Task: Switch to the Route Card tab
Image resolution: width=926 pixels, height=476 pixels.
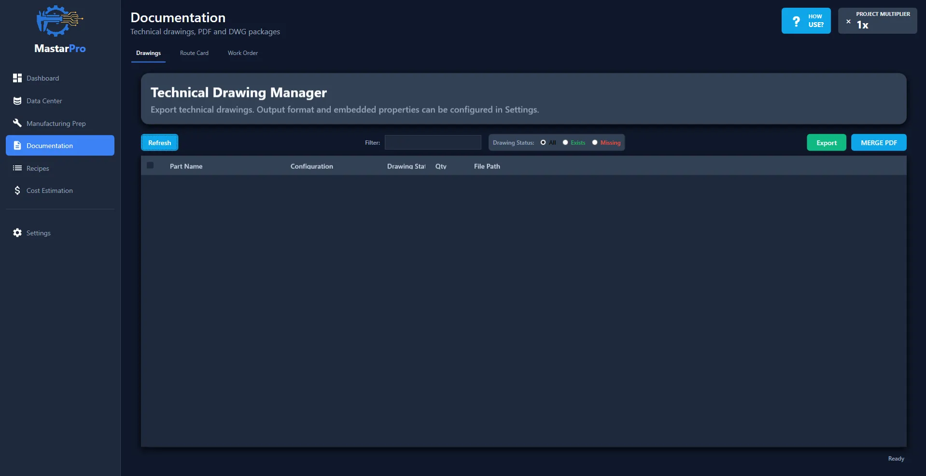Action: (x=194, y=53)
